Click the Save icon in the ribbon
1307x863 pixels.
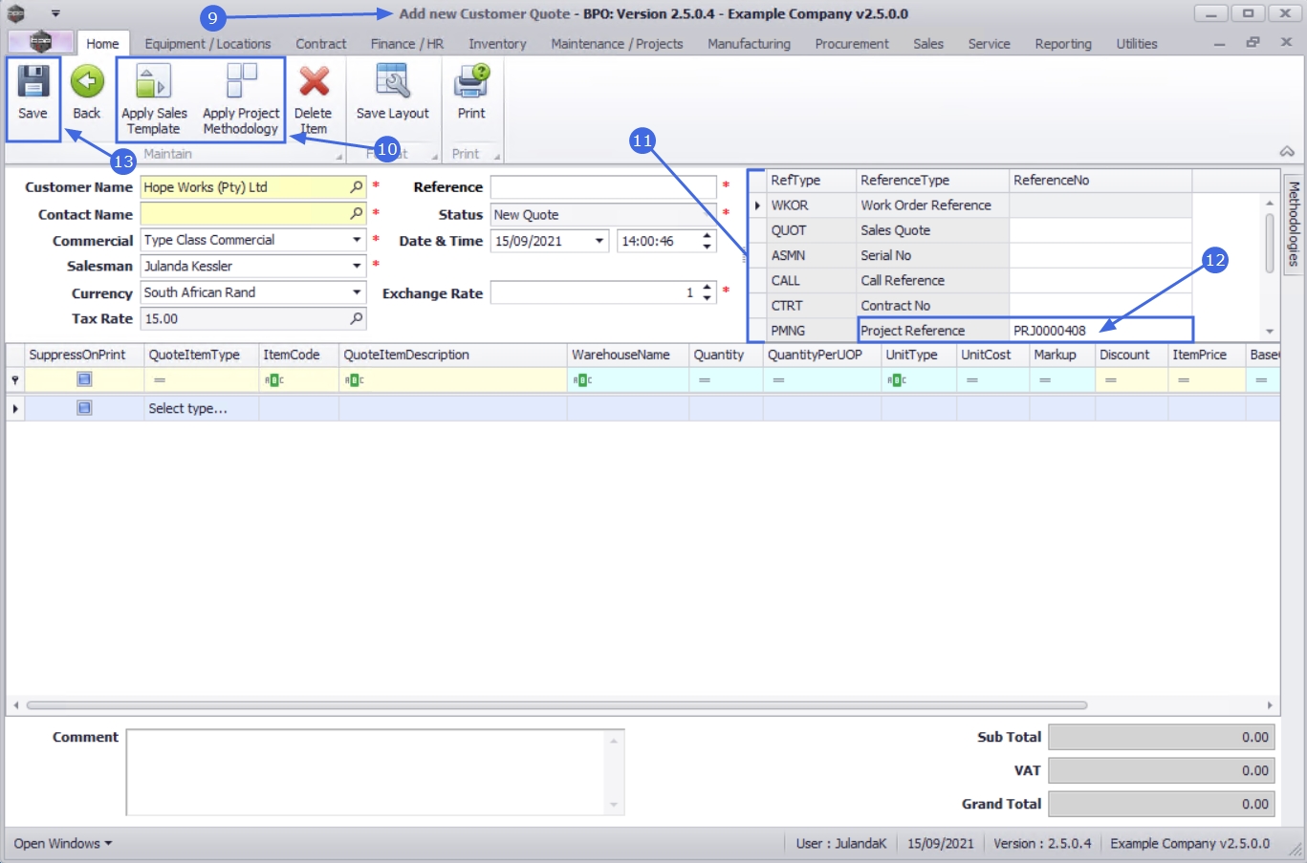pyautogui.click(x=33, y=81)
